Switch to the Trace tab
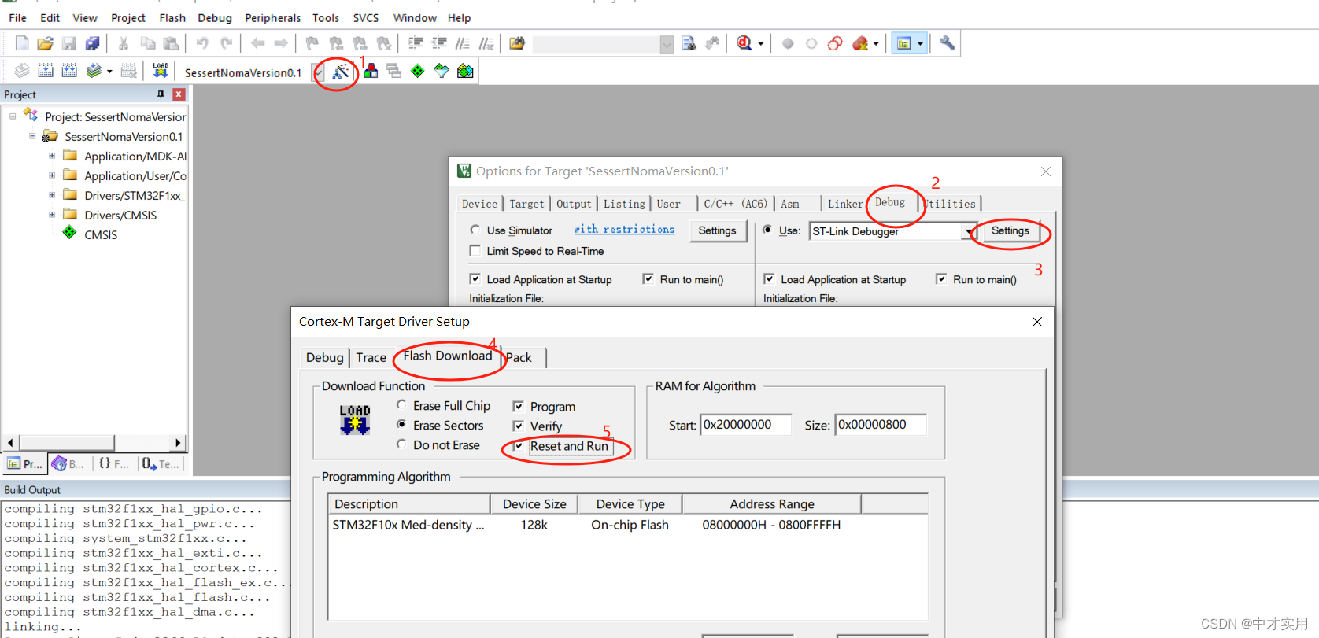Image resolution: width=1319 pixels, height=638 pixels. [x=371, y=357]
